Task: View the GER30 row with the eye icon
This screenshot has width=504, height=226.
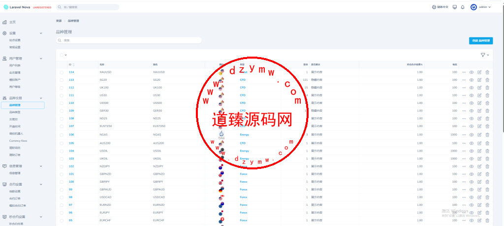Action: [x=472, y=111]
